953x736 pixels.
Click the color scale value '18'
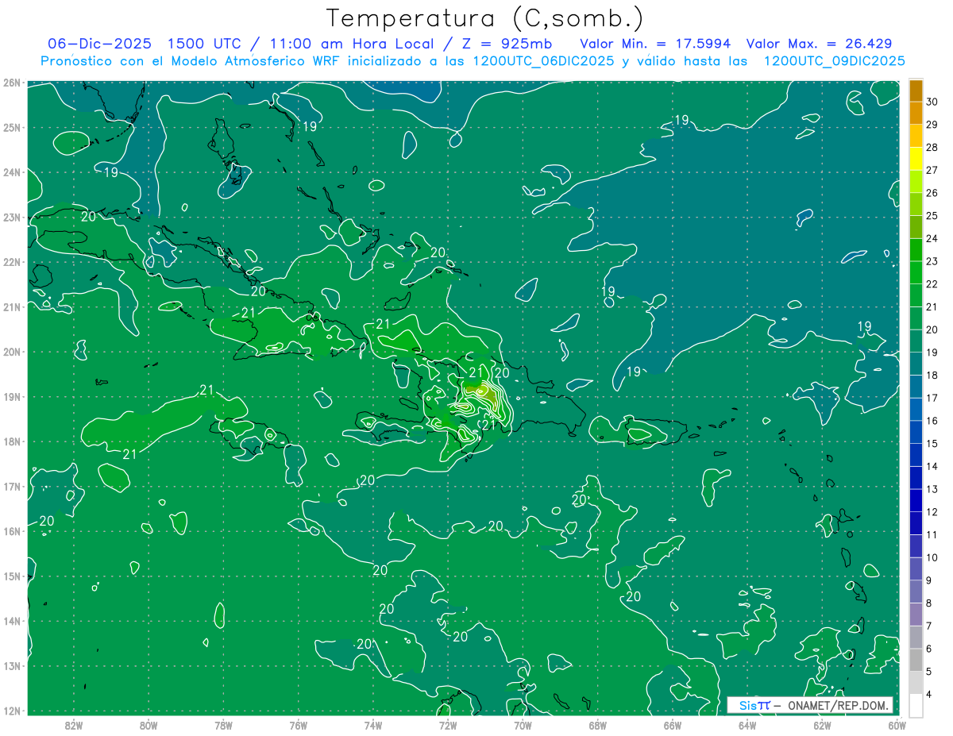point(932,375)
